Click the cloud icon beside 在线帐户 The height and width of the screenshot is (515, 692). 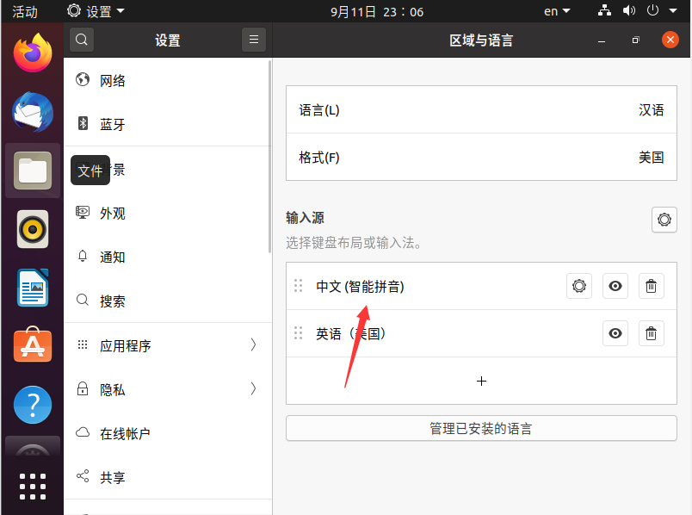tap(83, 432)
